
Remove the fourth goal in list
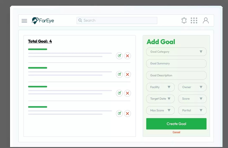click(x=127, y=113)
